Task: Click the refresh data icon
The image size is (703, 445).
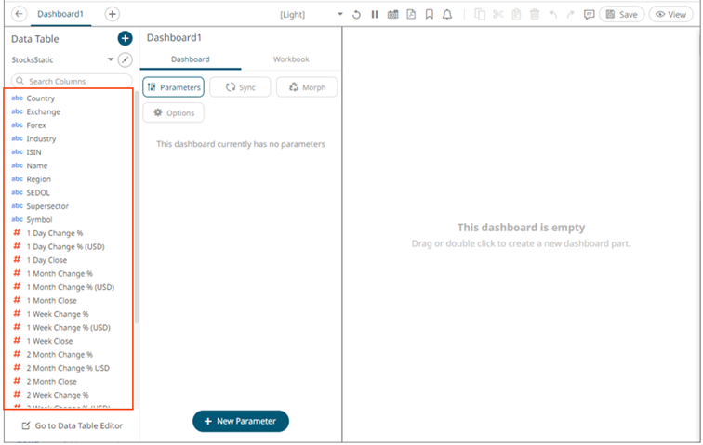Action: pyautogui.click(x=356, y=14)
